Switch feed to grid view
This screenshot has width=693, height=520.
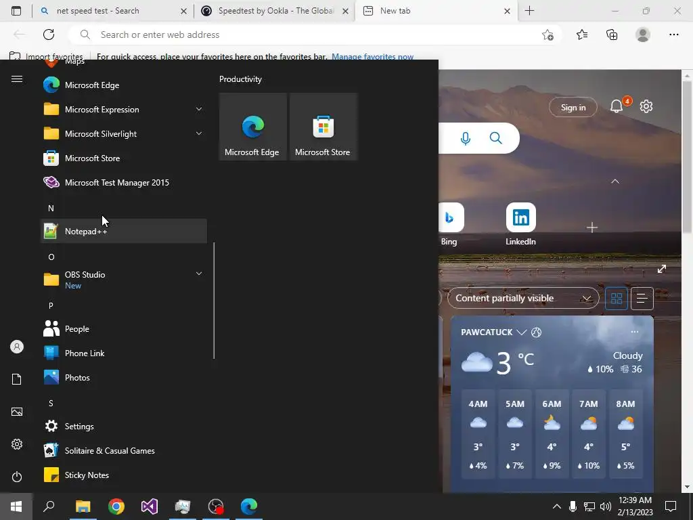tap(617, 299)
